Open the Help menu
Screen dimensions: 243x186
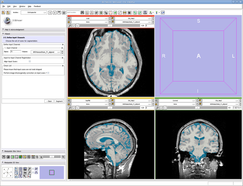pos(30,6)
